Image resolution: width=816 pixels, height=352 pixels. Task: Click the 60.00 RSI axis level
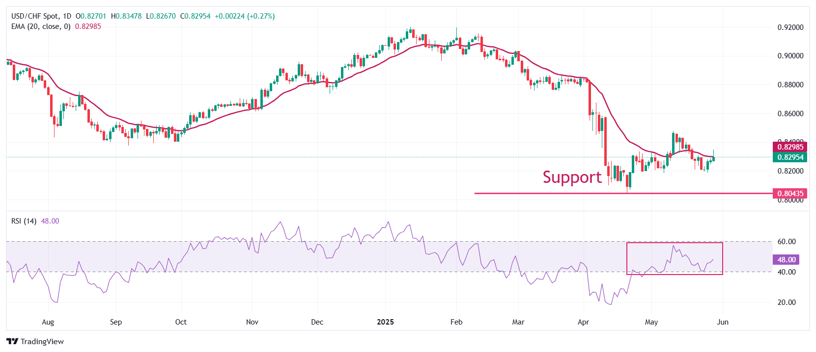click(x=787, y=242)
